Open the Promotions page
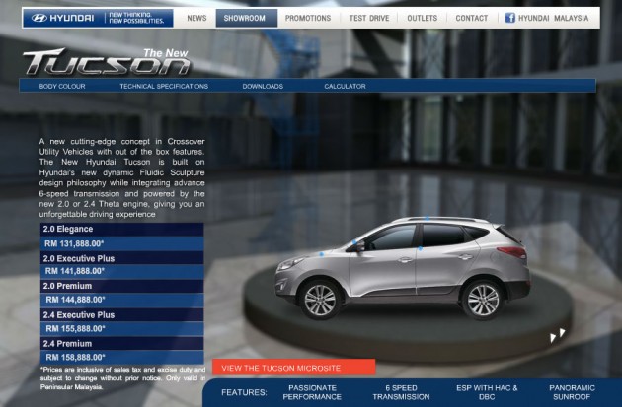This screenshot has width=622, height=407. pos(308,18)
